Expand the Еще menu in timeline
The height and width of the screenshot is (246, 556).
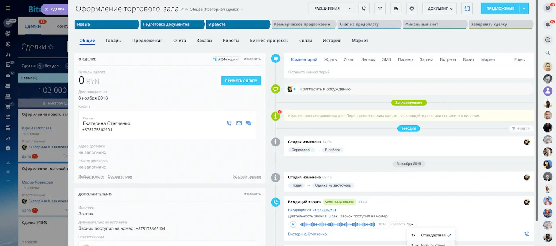coord(519,60)
